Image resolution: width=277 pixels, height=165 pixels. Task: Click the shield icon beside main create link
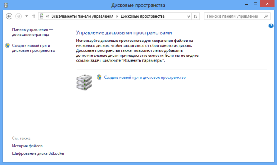point(99,77)
